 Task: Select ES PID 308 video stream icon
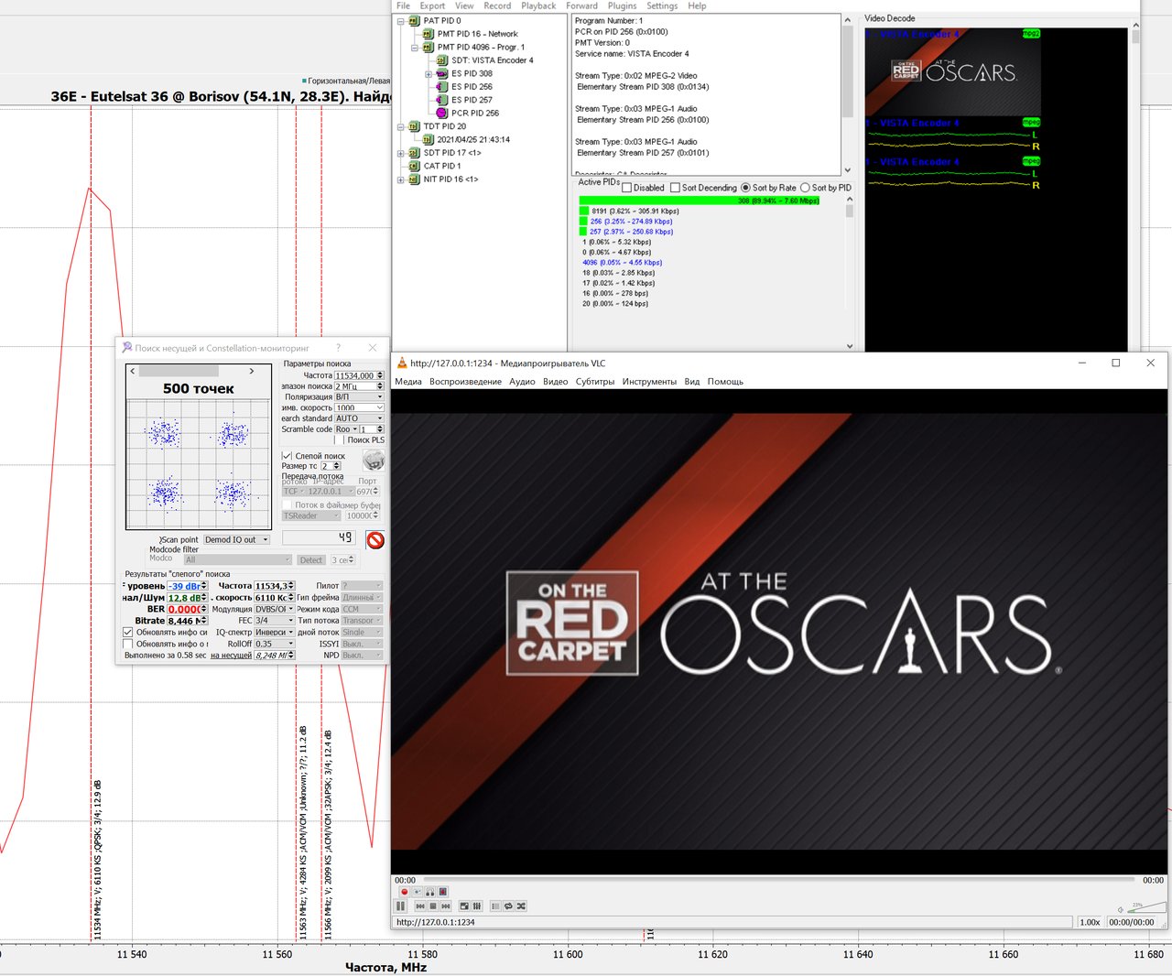(x=442, y=73)
